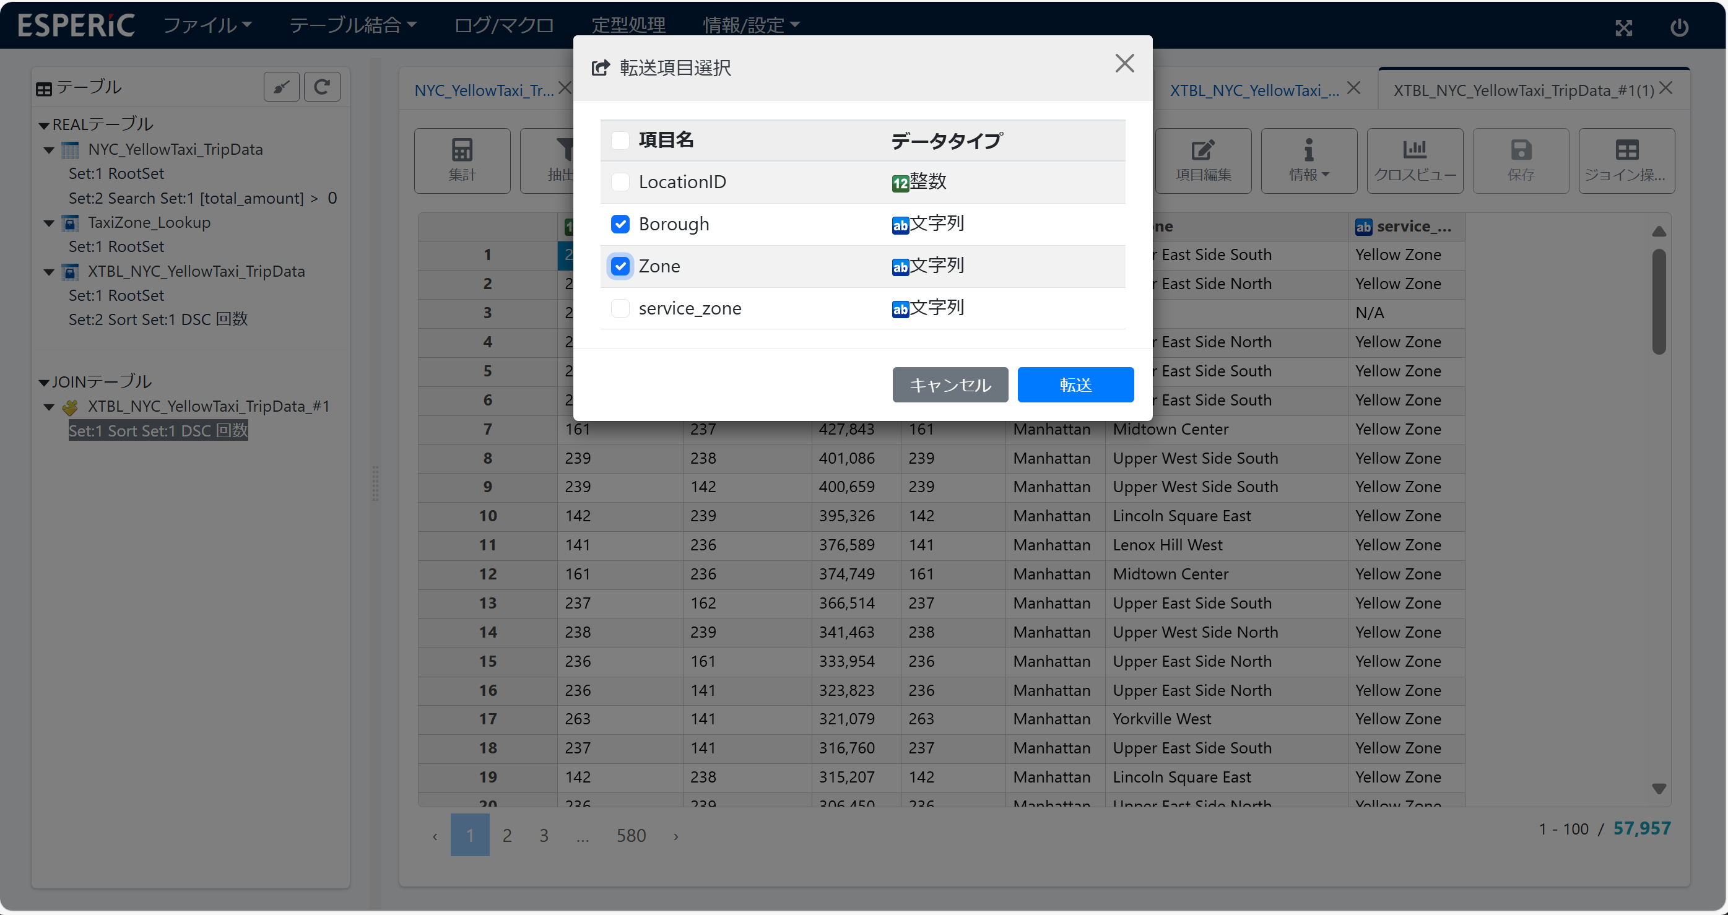Click the fullscreen expand icon in the header
This screenshot has width=1728, height=915.
tap(1623, 27)
